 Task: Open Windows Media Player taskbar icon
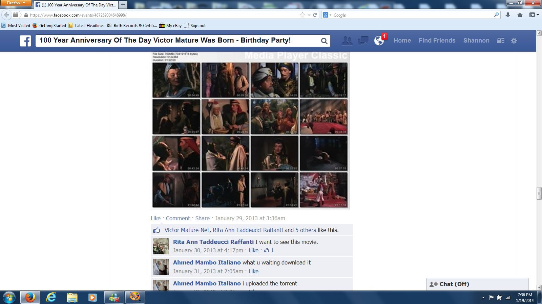(x=92, y=298)
